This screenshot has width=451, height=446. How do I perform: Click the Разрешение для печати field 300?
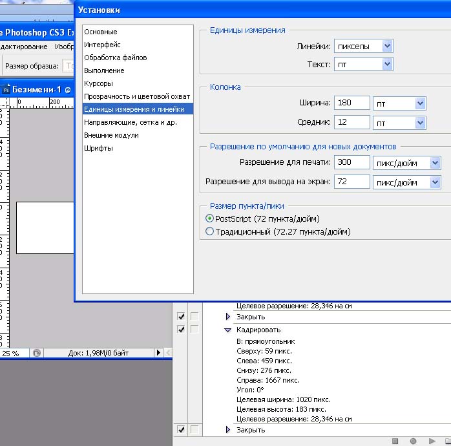[351, 162]
